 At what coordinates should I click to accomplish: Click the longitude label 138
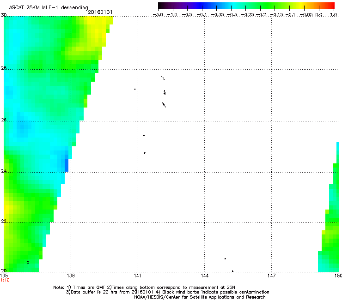click(x=71, y=276)
